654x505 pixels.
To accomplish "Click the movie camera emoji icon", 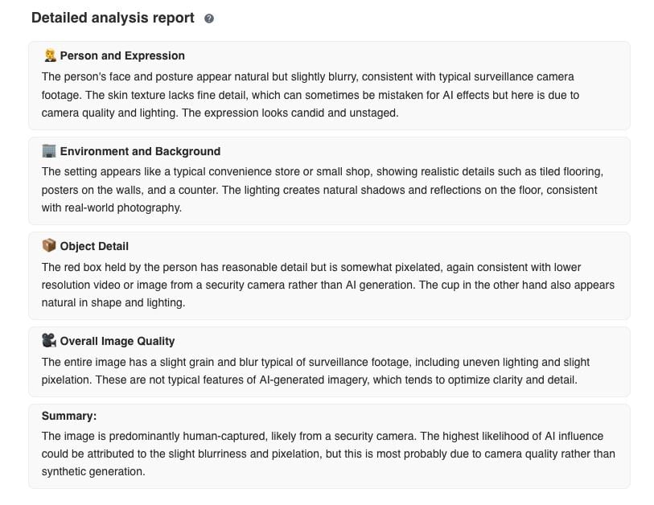I will click(x=49, y=341).
